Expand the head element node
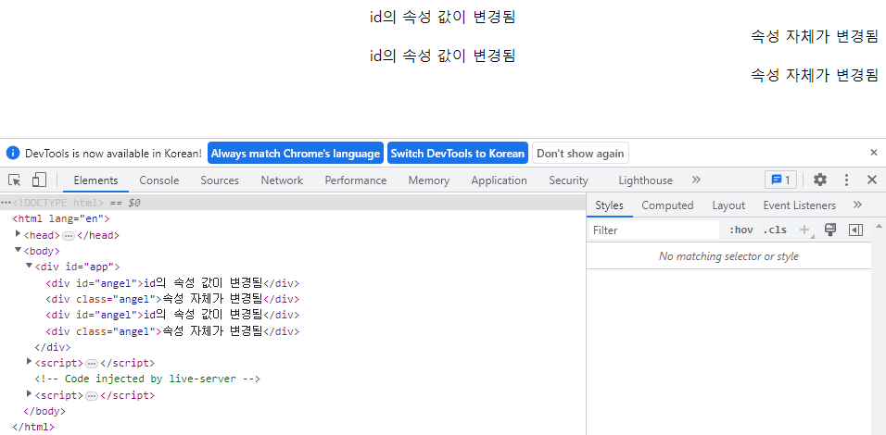This screenshot has width=886, height=435. coord(19,233)
